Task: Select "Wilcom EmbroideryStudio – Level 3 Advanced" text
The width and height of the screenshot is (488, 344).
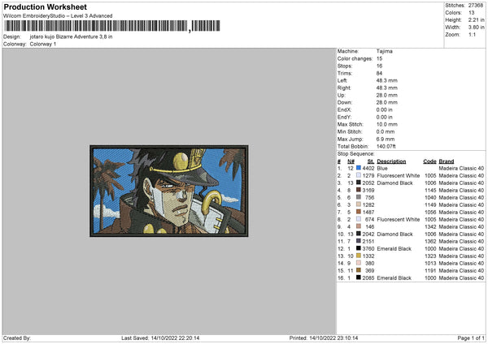Action: (58, 16)
